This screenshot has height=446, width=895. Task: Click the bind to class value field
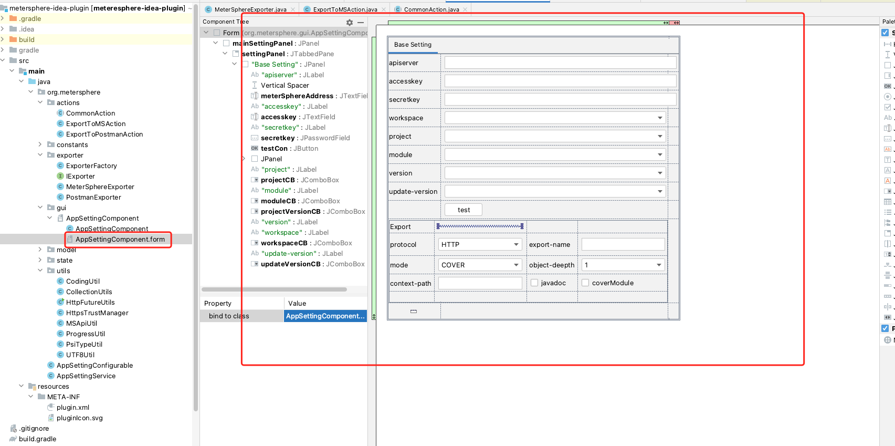point(325,316)
